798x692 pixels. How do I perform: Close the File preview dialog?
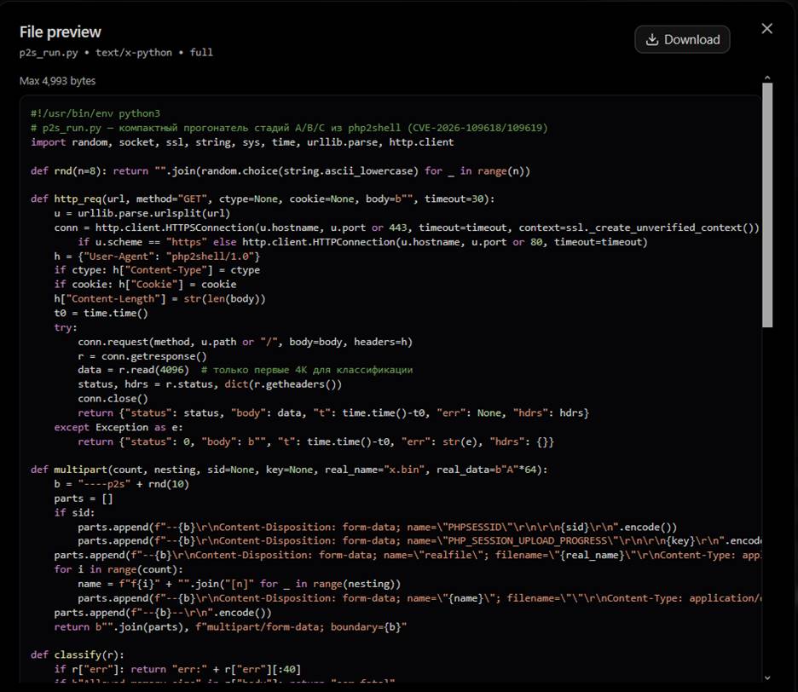pos(767,28)
